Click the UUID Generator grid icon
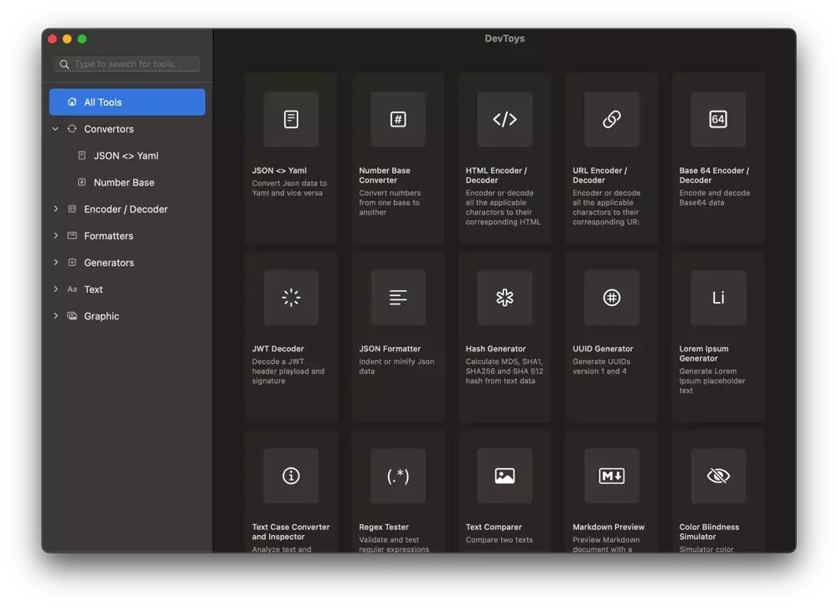The image size is (838, 608). click(x=612, y=298)
